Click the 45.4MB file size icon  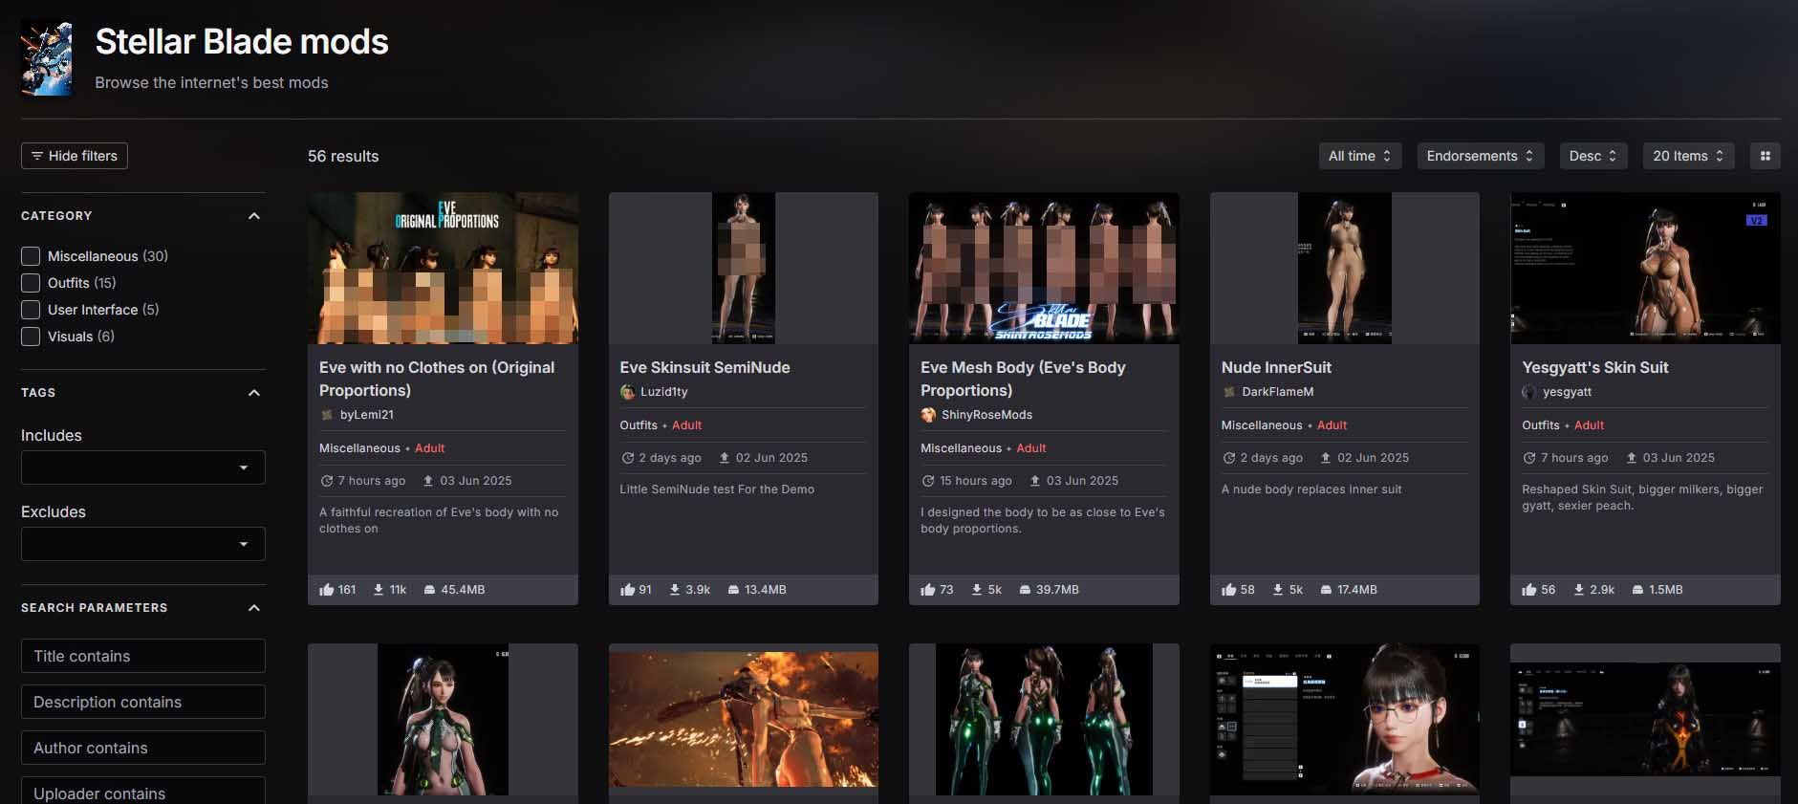point(429,590)
